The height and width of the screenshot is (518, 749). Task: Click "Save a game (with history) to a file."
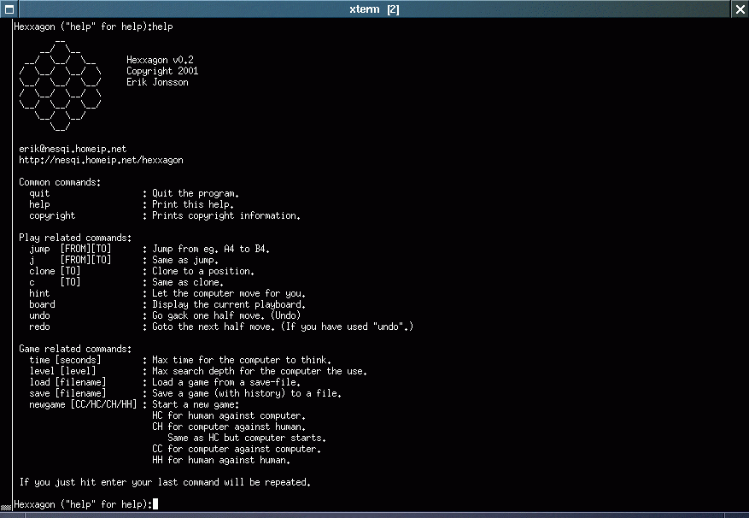point(247,393)
